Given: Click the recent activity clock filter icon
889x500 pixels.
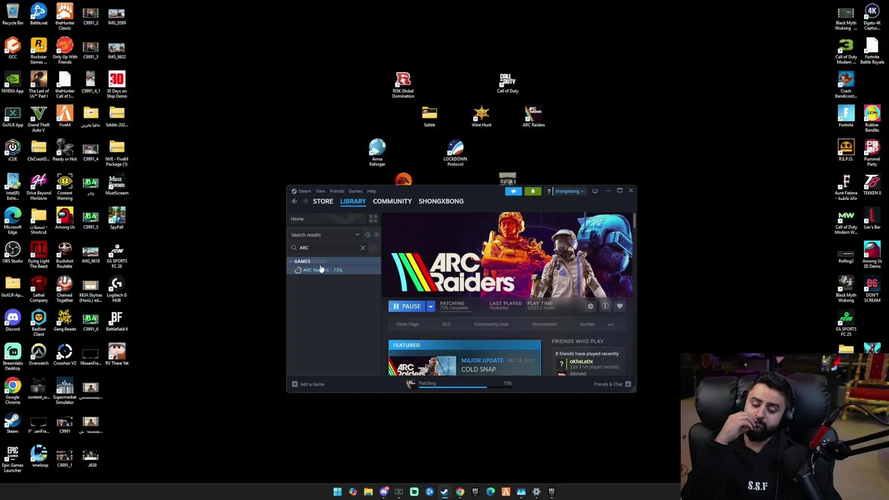Looking at the screenshot, I should 367,235.
